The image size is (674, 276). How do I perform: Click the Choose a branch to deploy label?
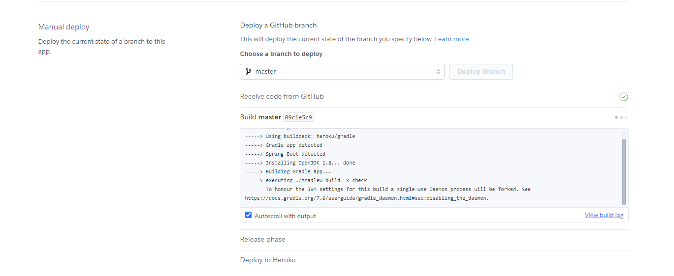coord(282,54)
